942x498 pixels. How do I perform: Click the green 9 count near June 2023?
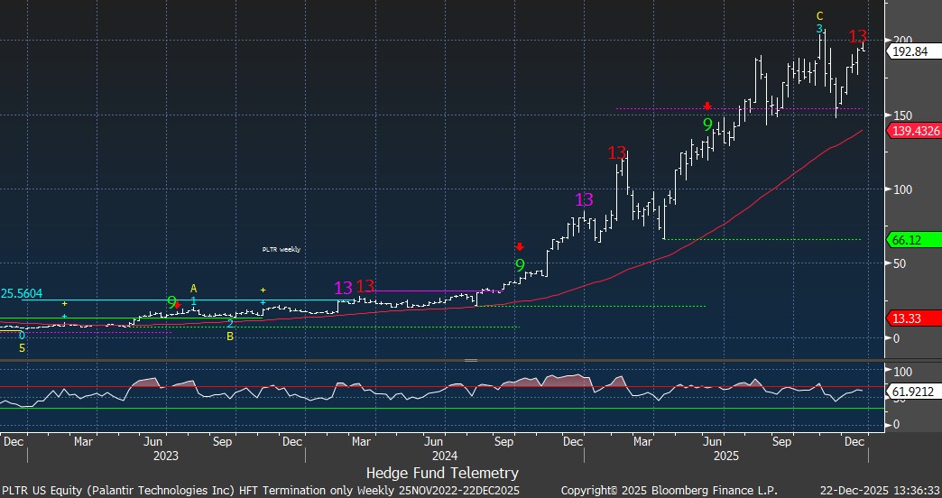[171, 300]
